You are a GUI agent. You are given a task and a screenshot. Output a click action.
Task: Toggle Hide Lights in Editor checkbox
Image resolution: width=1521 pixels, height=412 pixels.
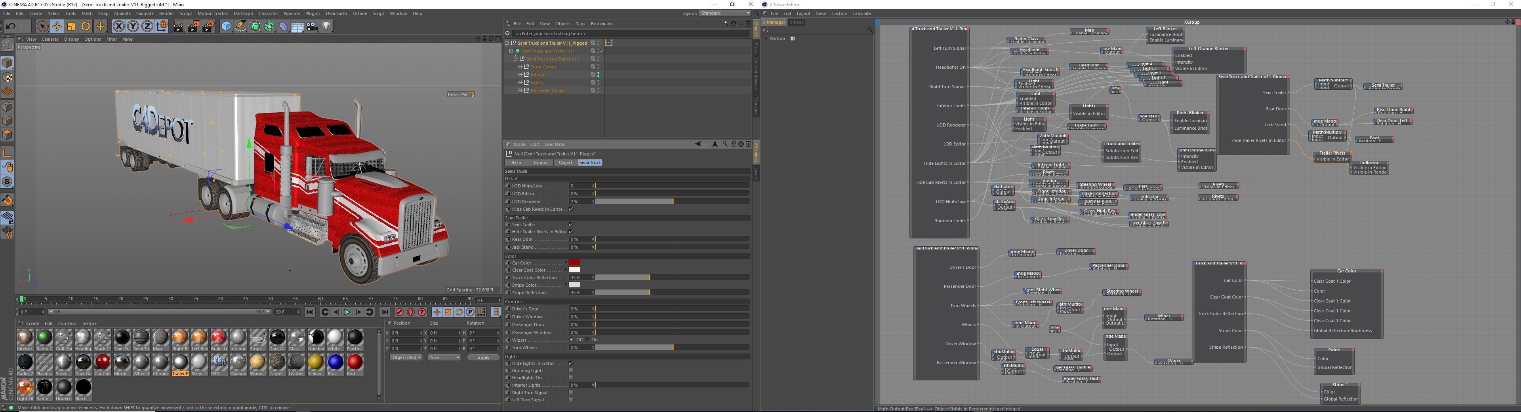tap(571, 363)
